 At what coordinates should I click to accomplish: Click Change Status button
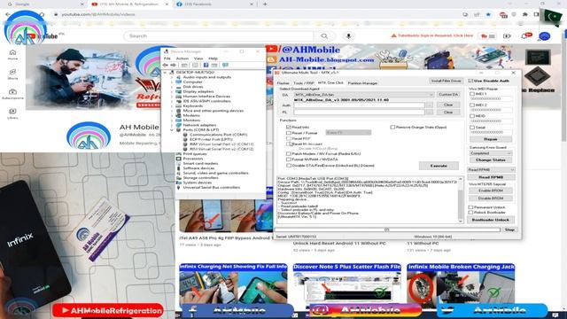(x=490, y=159)
